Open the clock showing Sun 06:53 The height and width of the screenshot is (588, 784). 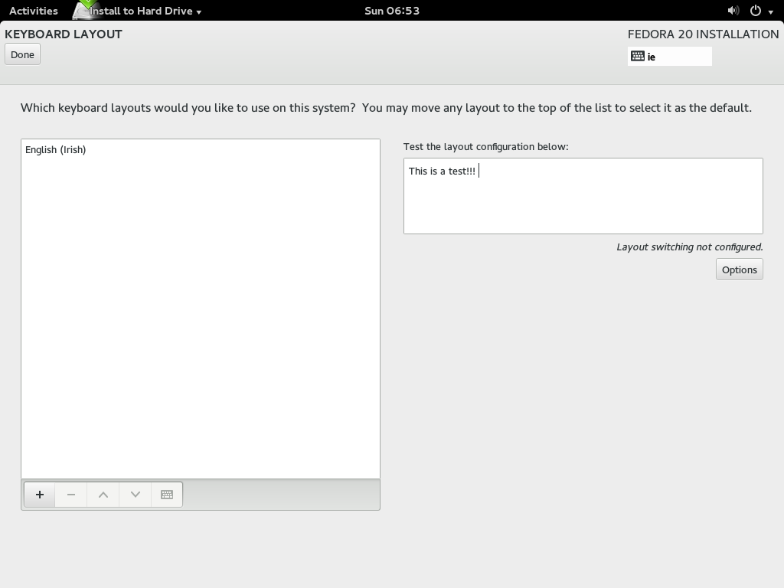pos(392,11)
